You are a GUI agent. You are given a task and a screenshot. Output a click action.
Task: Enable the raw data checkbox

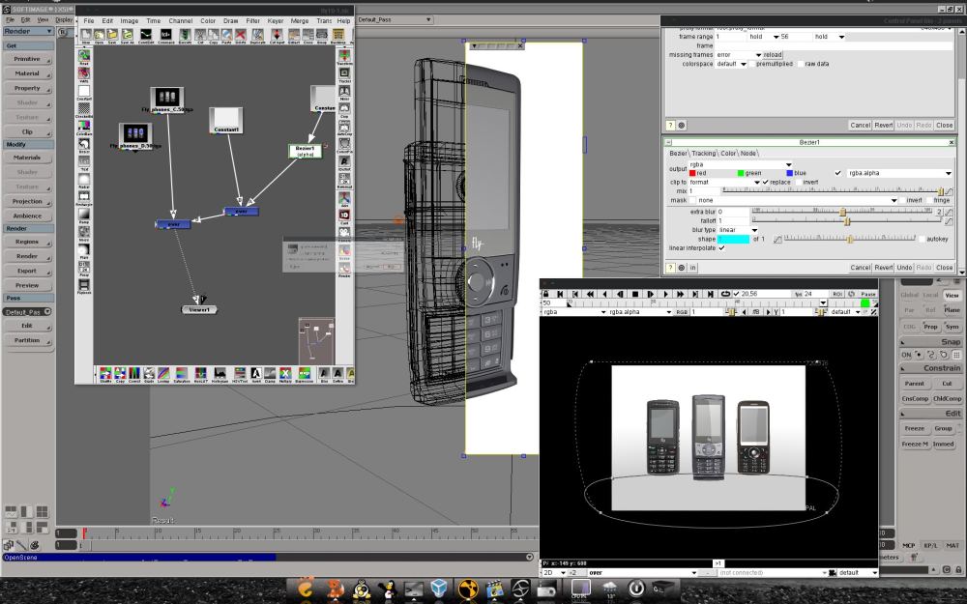point(801,64)
